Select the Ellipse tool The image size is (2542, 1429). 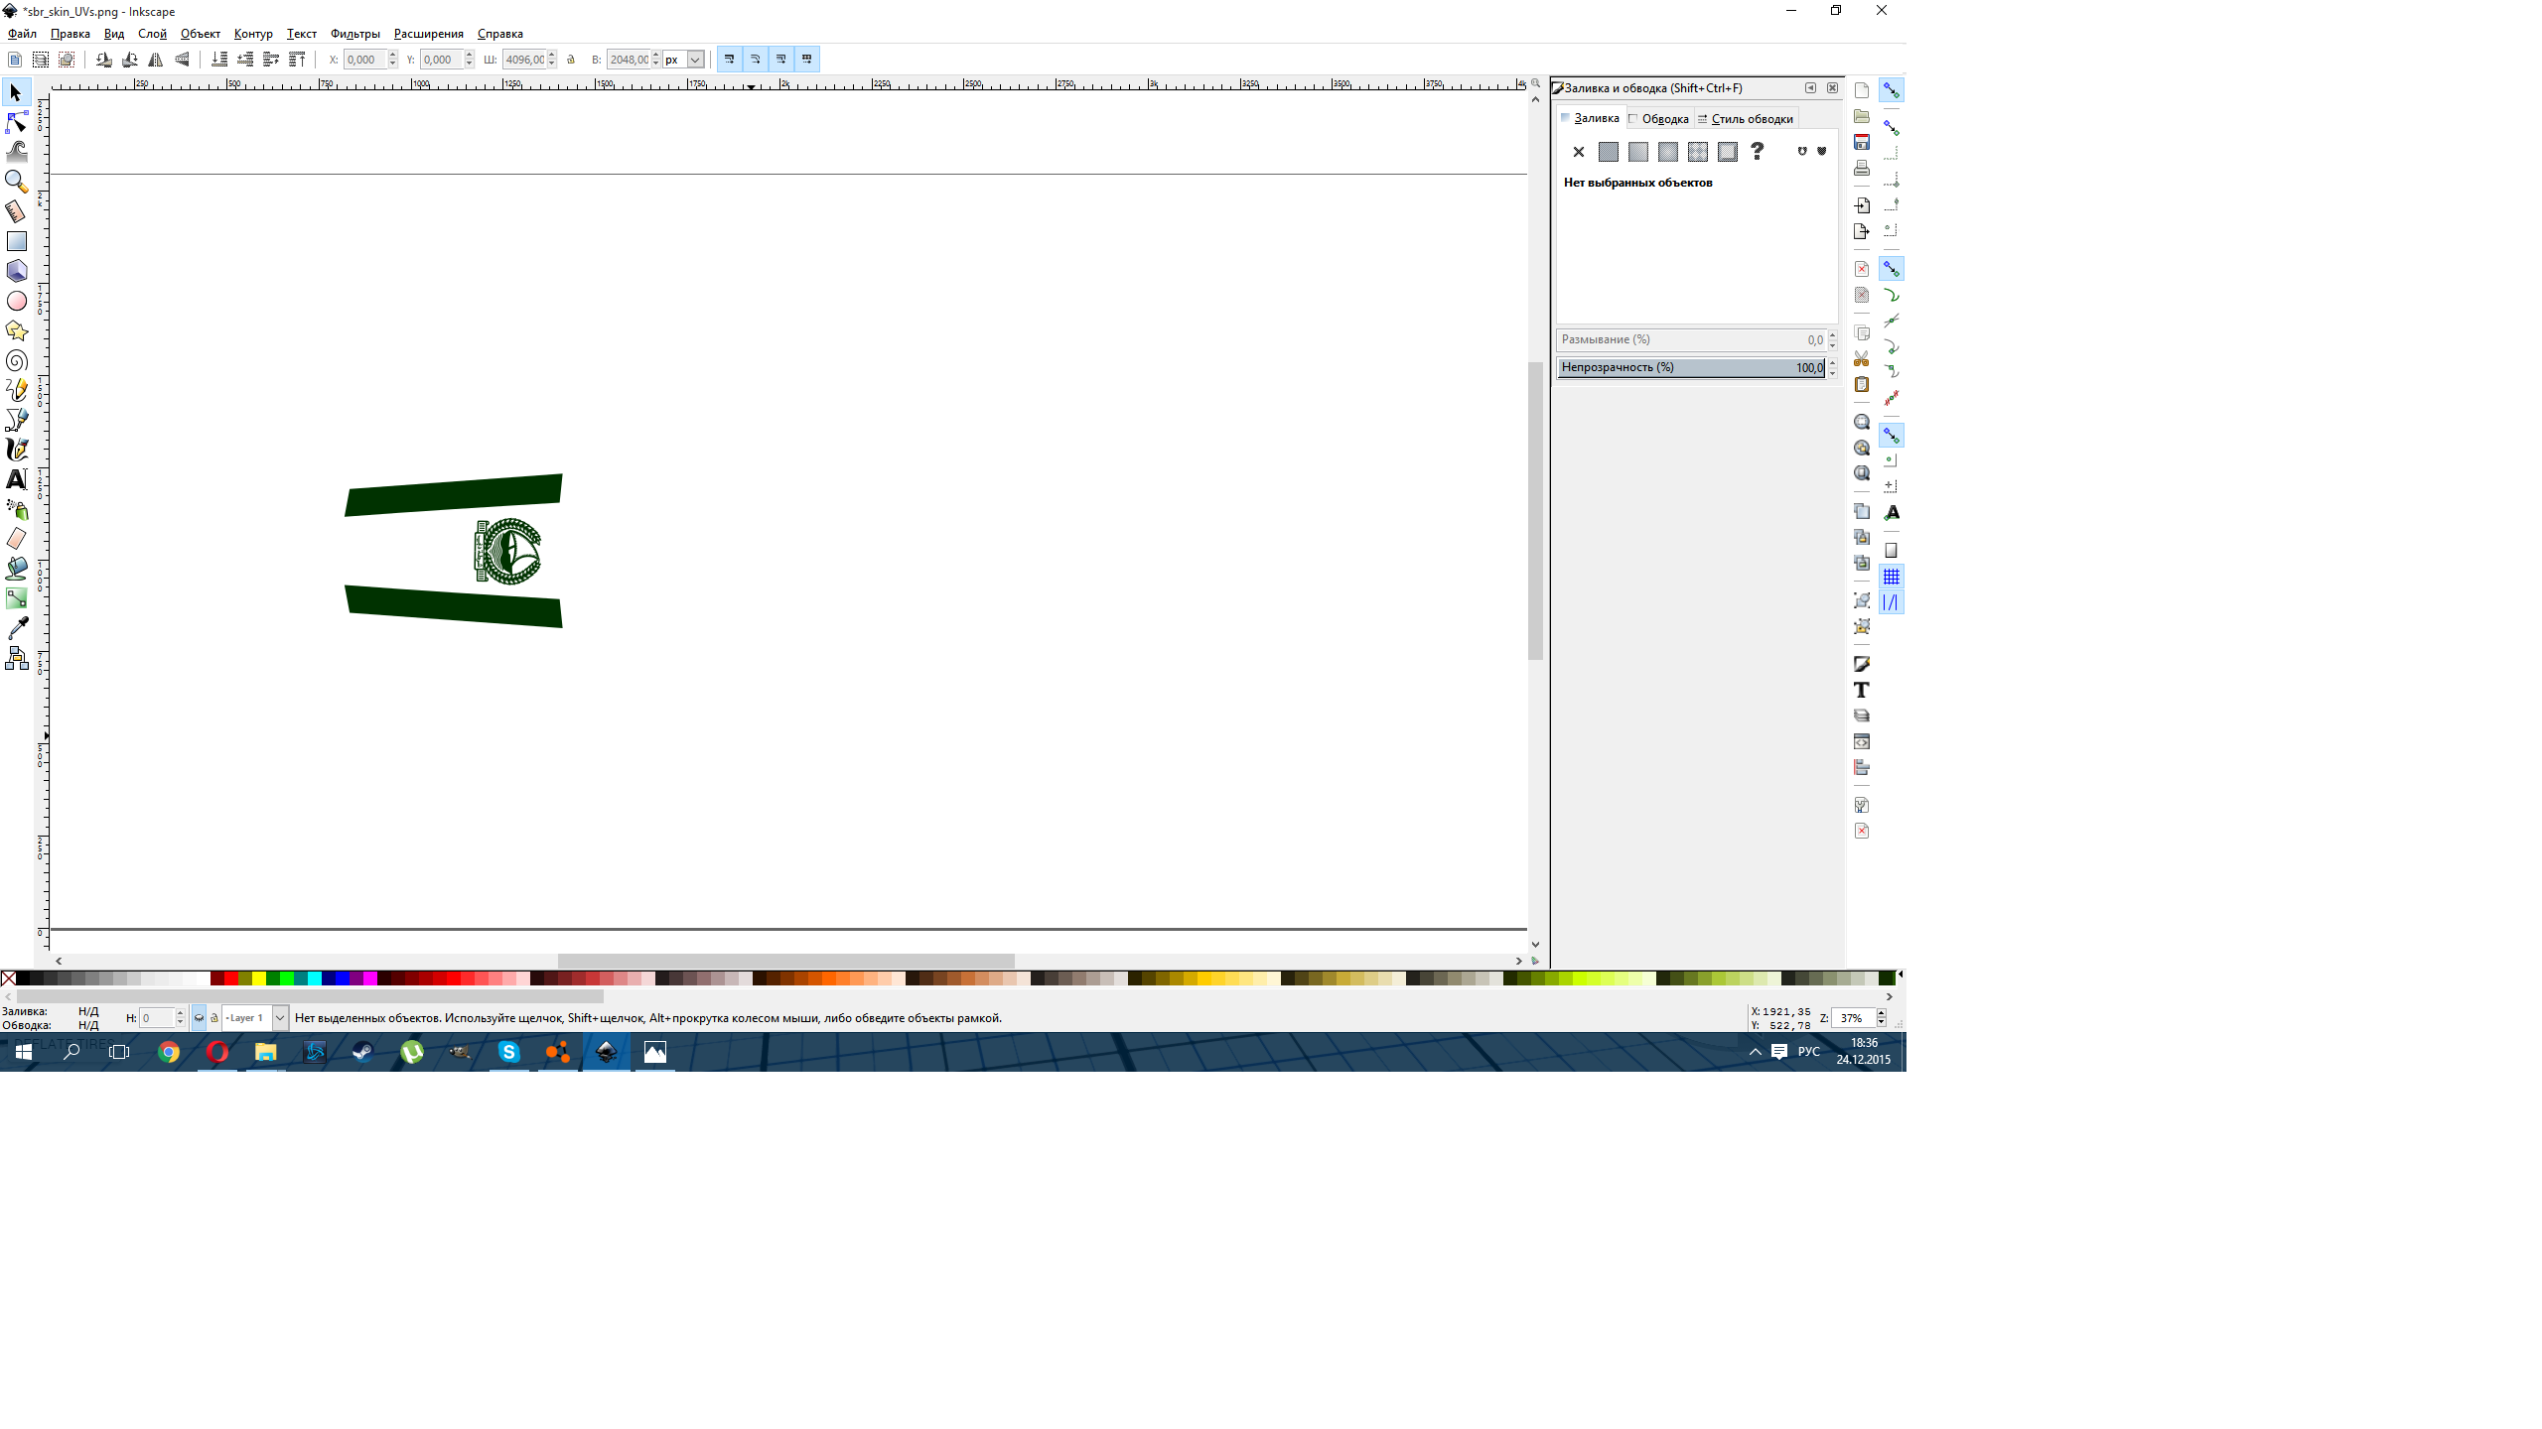pyautogui.click(x=16, y=301)
